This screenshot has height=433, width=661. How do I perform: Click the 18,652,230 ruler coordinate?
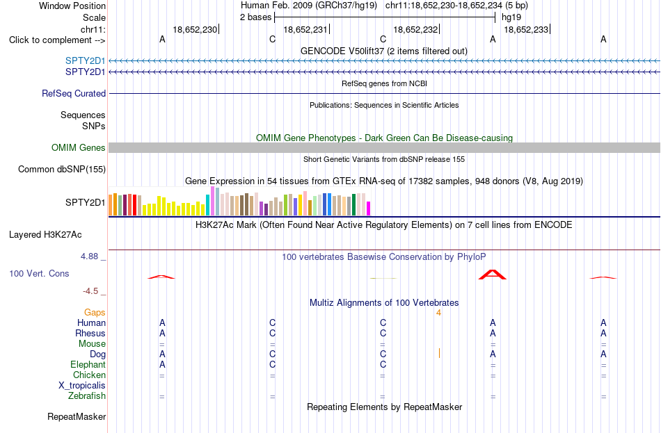pyautogui.click(x=195, y=29)
